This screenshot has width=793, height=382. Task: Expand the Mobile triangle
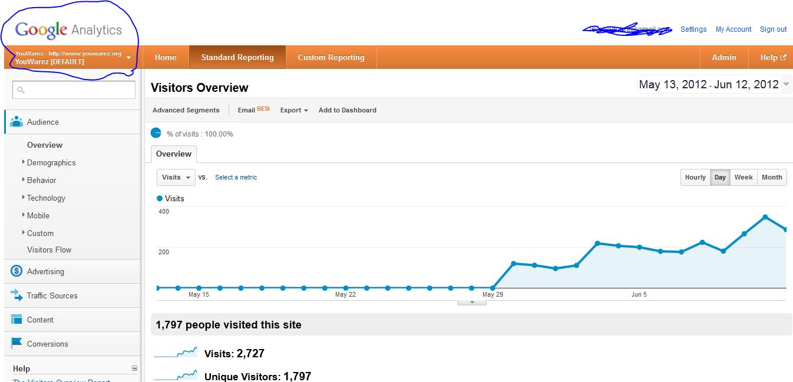(x=23, y=215)
